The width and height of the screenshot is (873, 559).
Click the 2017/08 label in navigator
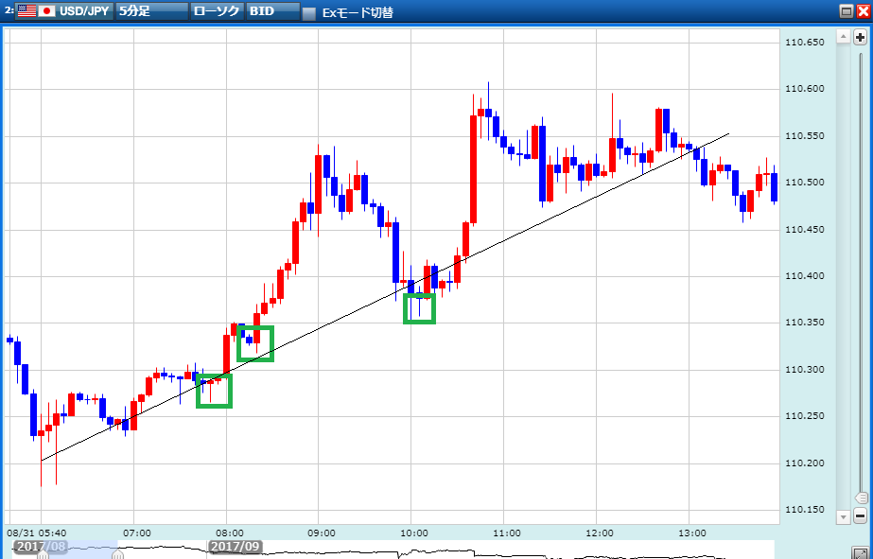pyautogui.click(x=40, y=546)
